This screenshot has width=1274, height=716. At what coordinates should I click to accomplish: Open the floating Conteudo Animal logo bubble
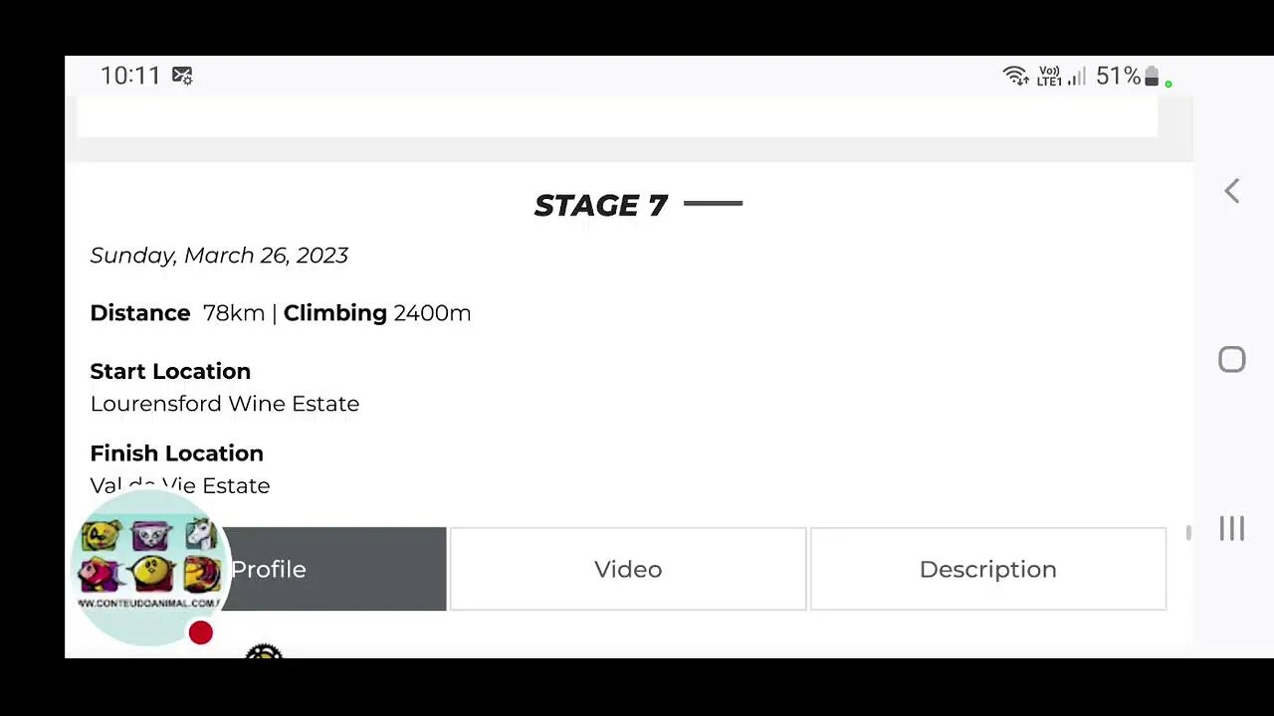pos(149,567)
